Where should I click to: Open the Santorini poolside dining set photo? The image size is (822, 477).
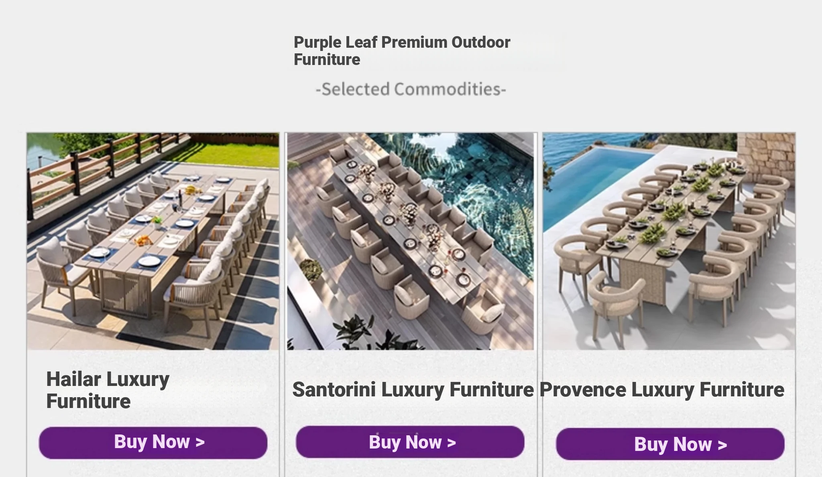(410, 241)
